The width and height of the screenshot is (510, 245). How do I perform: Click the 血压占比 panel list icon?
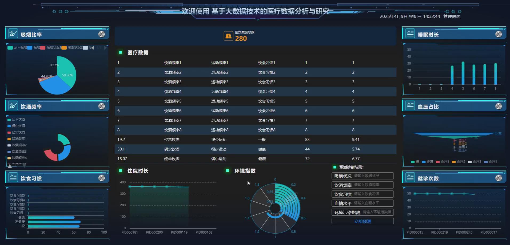tap(410, 106)
